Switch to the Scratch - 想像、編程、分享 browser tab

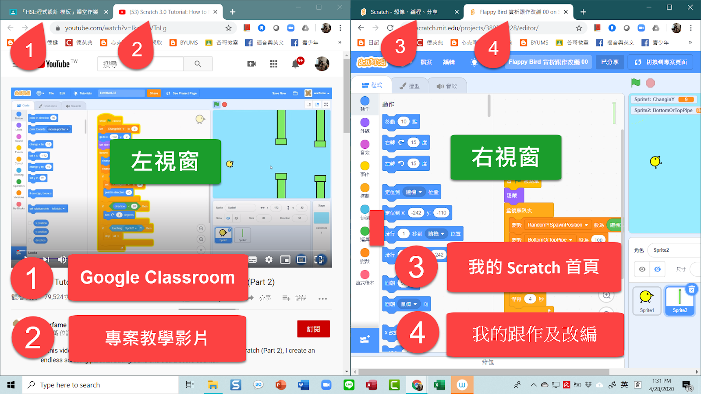[x=404, y=12]
